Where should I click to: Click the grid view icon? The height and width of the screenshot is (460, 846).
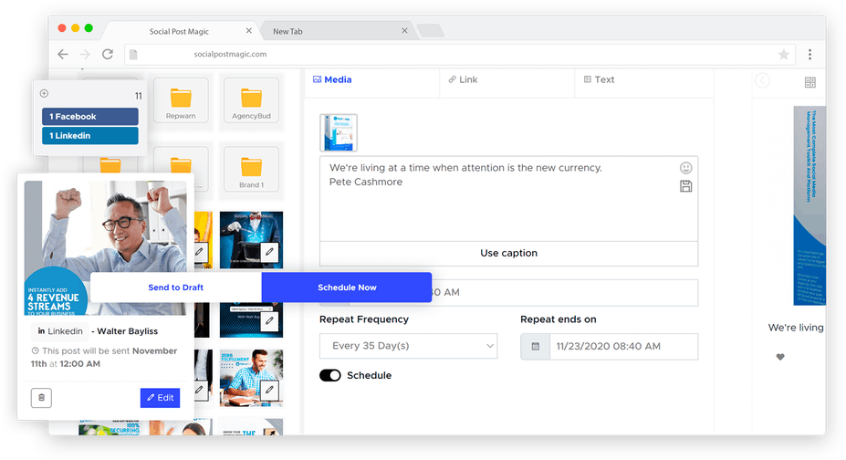point(809,82)
